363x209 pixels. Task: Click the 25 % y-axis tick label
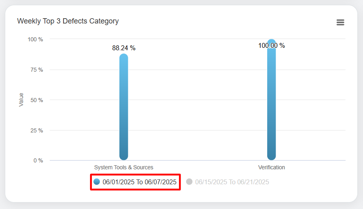click(36, 130)
